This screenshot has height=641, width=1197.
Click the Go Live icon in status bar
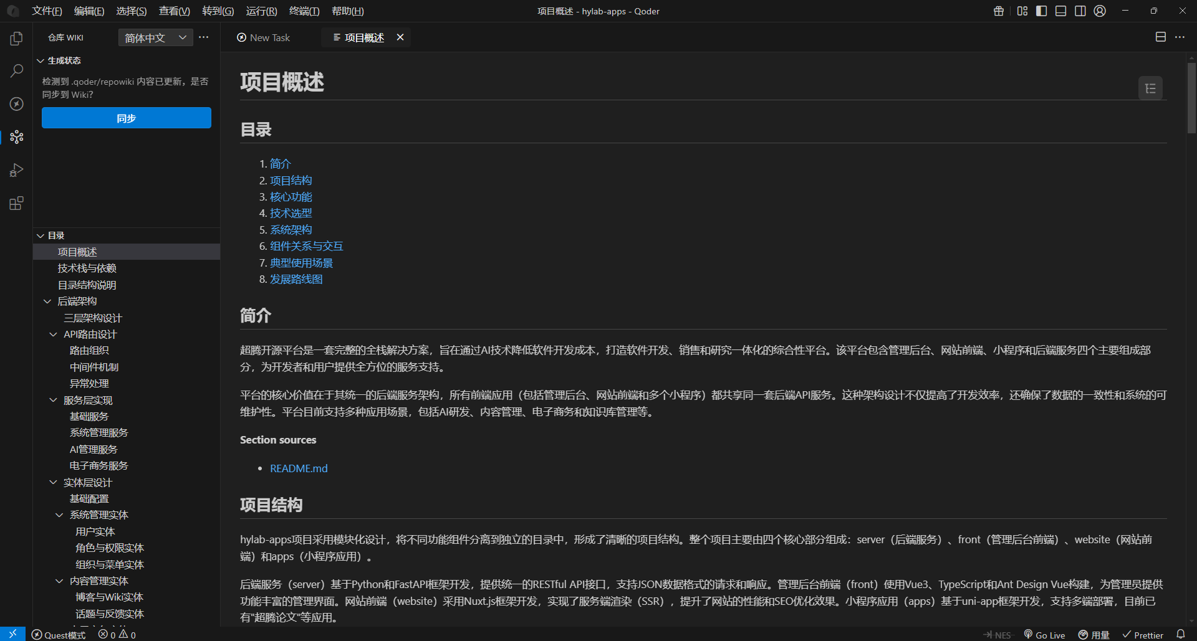pyautogui.click(x=1044, y=634)
